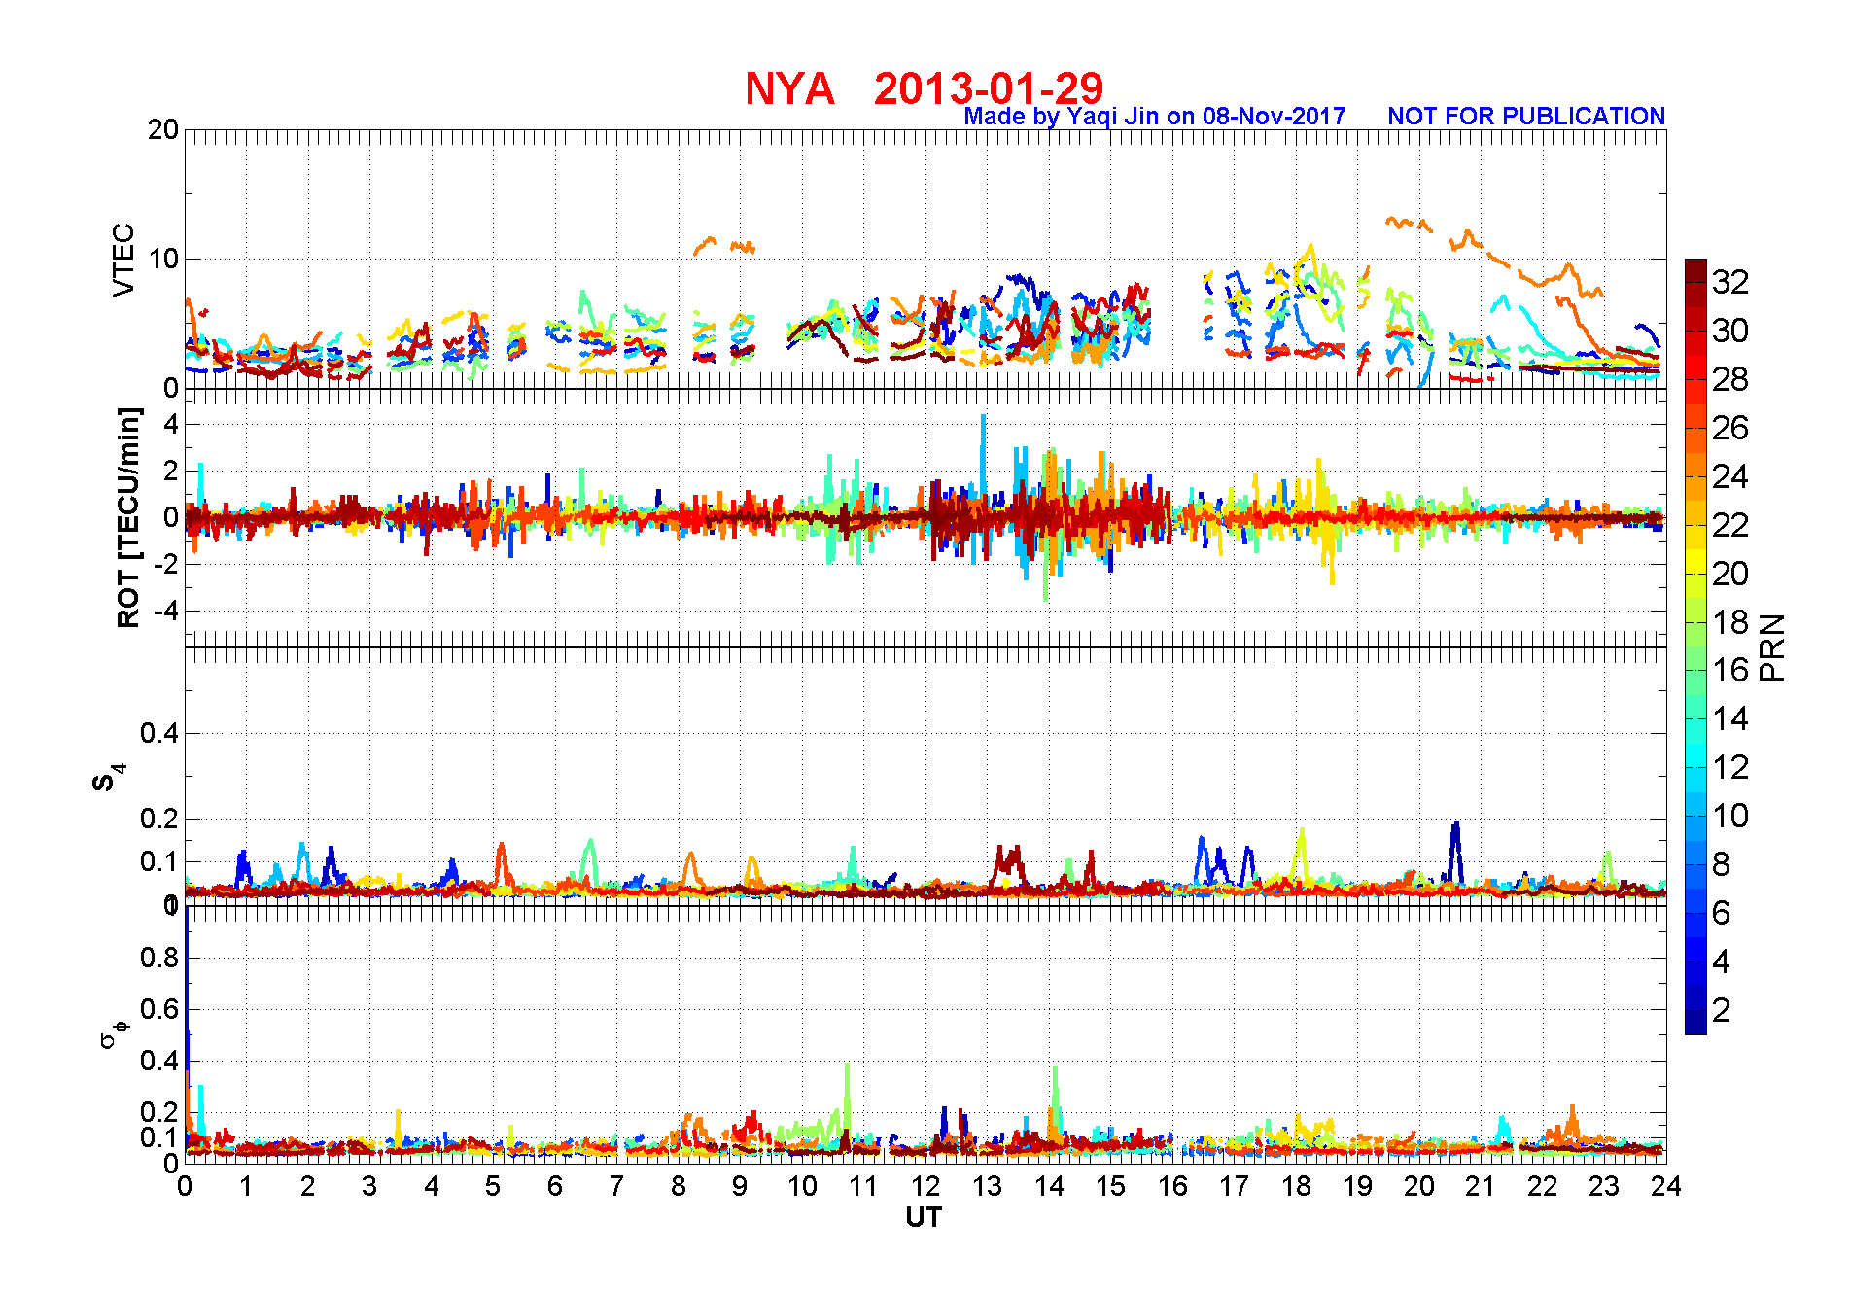1851x1293 pixels.
Task: Click the UT axis tick label "5"
Action: pos(493,1186)
